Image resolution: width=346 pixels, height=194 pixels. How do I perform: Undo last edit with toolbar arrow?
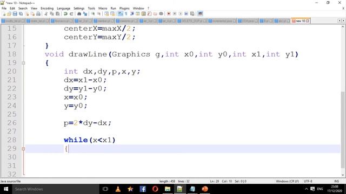tap(65, 14)
